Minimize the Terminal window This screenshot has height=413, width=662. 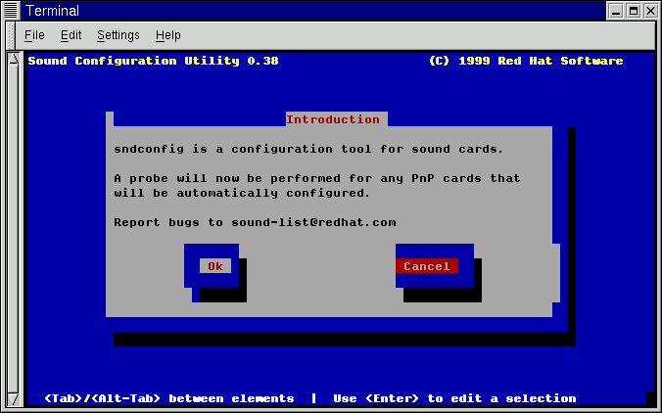point(615,11)
